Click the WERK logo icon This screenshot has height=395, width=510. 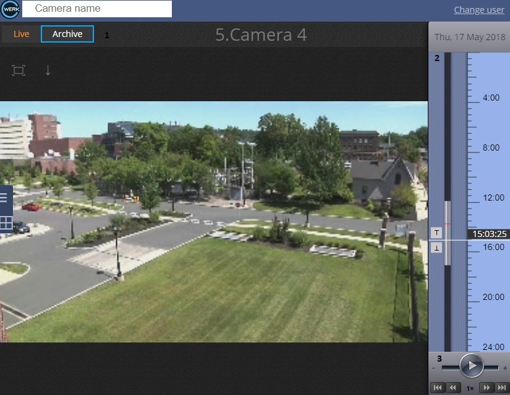point(11,10)
